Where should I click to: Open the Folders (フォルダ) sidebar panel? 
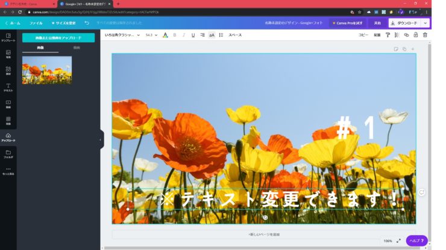8,154
